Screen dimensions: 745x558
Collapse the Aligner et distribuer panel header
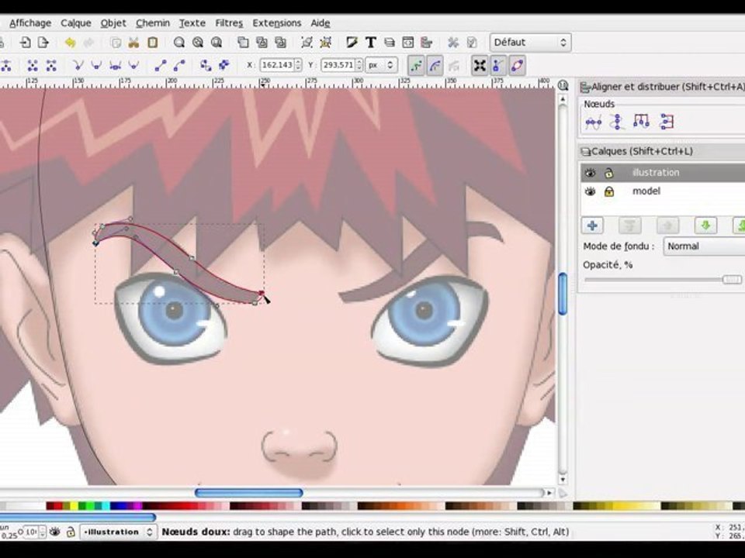click(x=661, y=87)
